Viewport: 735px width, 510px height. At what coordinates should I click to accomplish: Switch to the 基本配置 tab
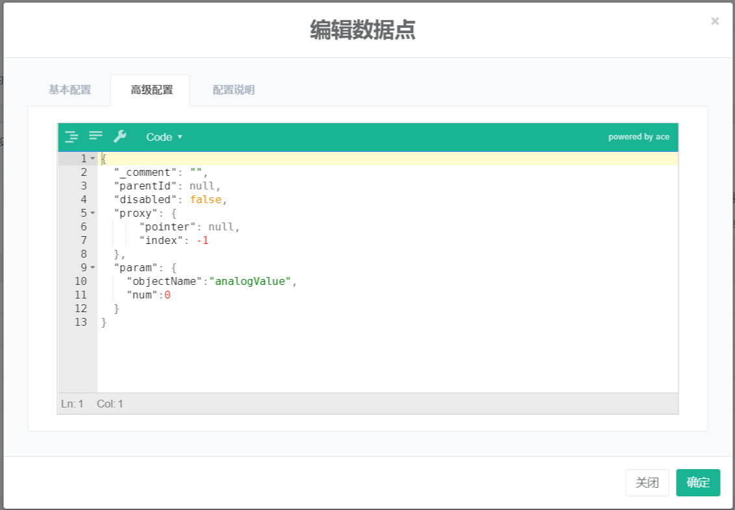(69, 90)
